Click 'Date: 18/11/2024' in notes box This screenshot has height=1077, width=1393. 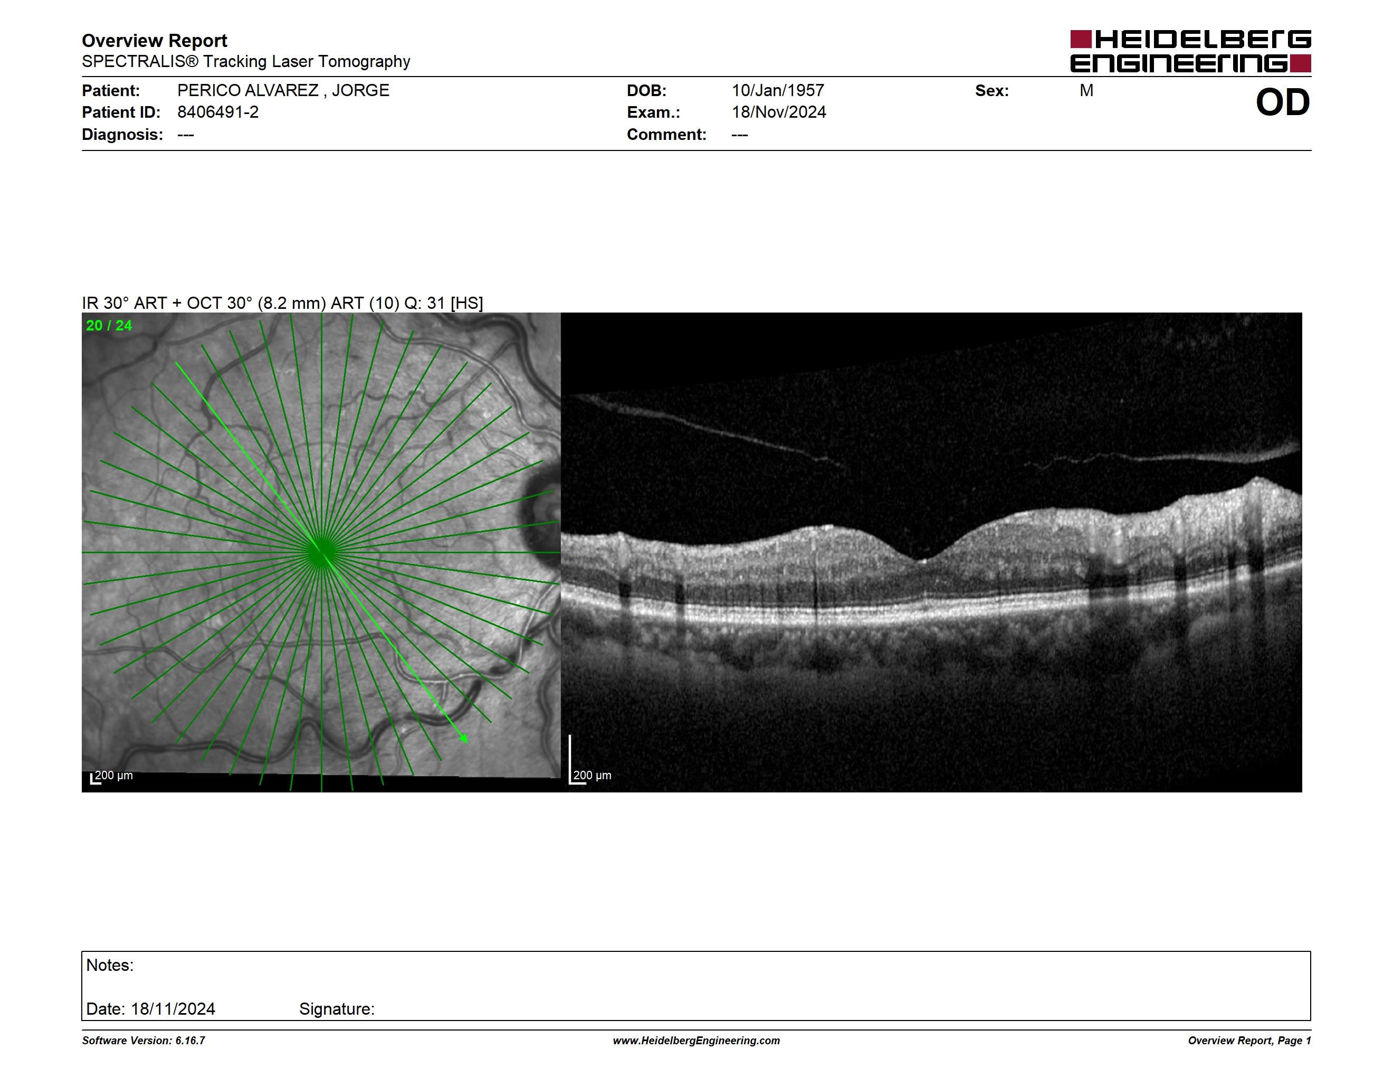150,1009
